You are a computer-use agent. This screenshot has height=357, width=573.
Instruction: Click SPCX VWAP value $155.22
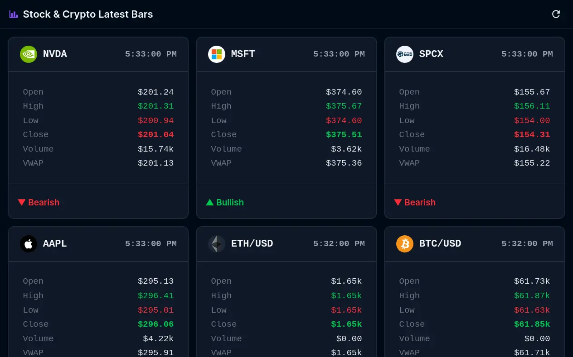(x=532, y=163)
